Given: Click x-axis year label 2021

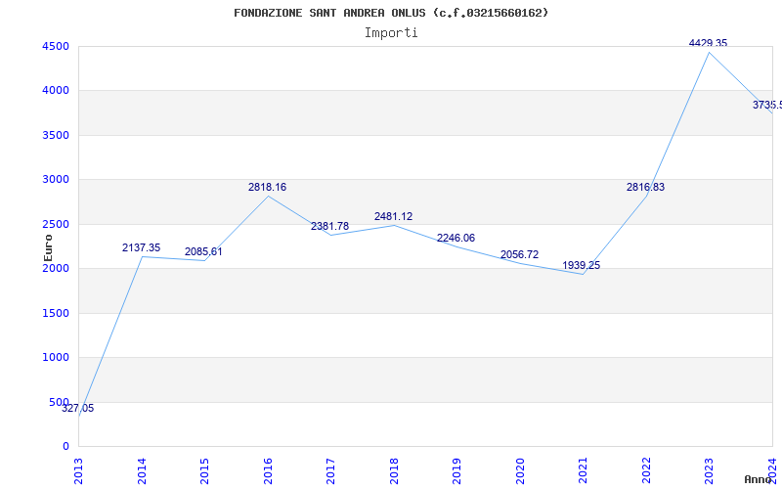Looking at the screenshot, I should [583, 471].
